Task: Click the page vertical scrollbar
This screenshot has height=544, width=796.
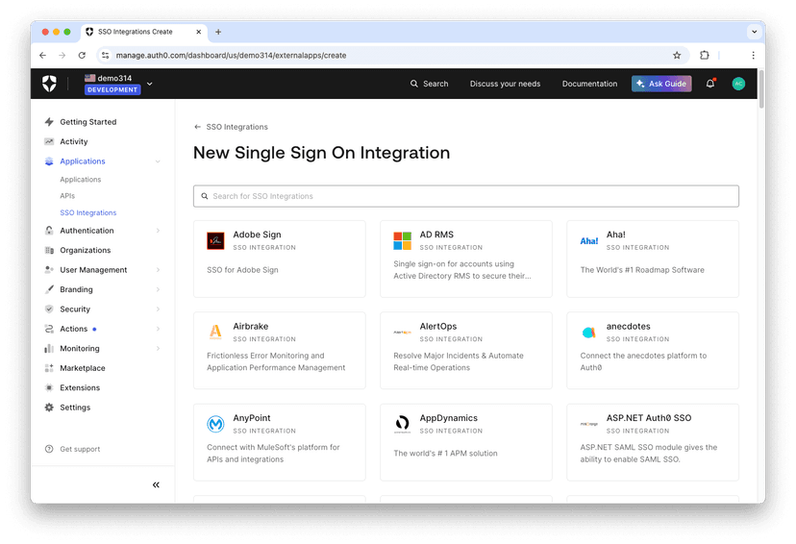Action: click(x=761, y=88)
